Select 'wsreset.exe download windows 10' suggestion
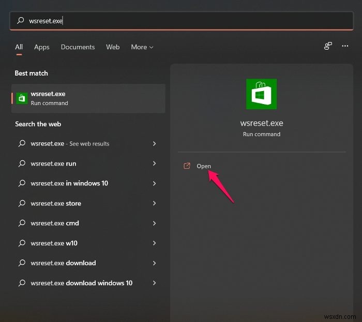The image size is (362, 322). pyautogui.click(x=88, y=283)
